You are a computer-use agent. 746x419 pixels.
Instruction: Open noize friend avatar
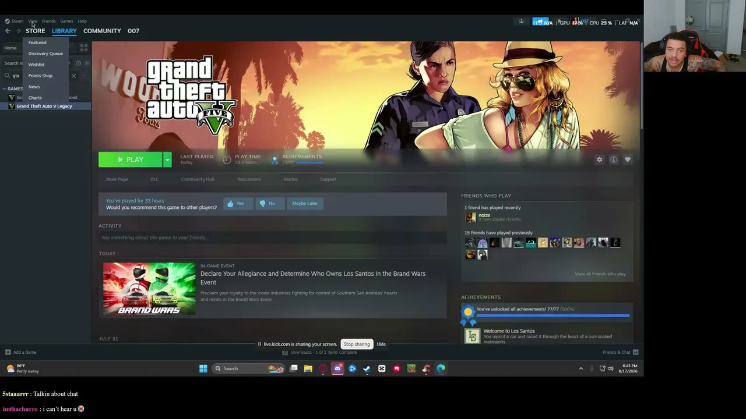point(470,217)
